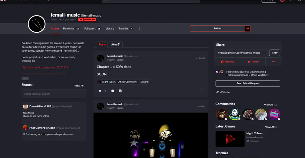Open the third dark community icon
This screenshot has height=158, width=305.
248,114
